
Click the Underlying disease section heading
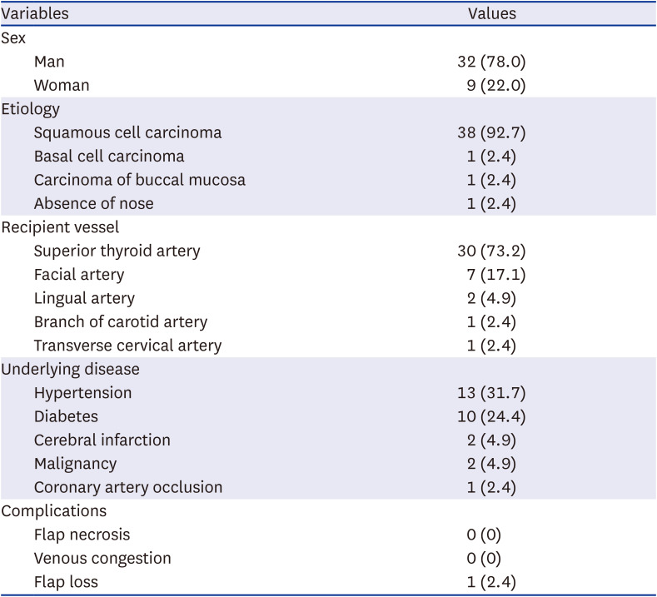[70, 369]
